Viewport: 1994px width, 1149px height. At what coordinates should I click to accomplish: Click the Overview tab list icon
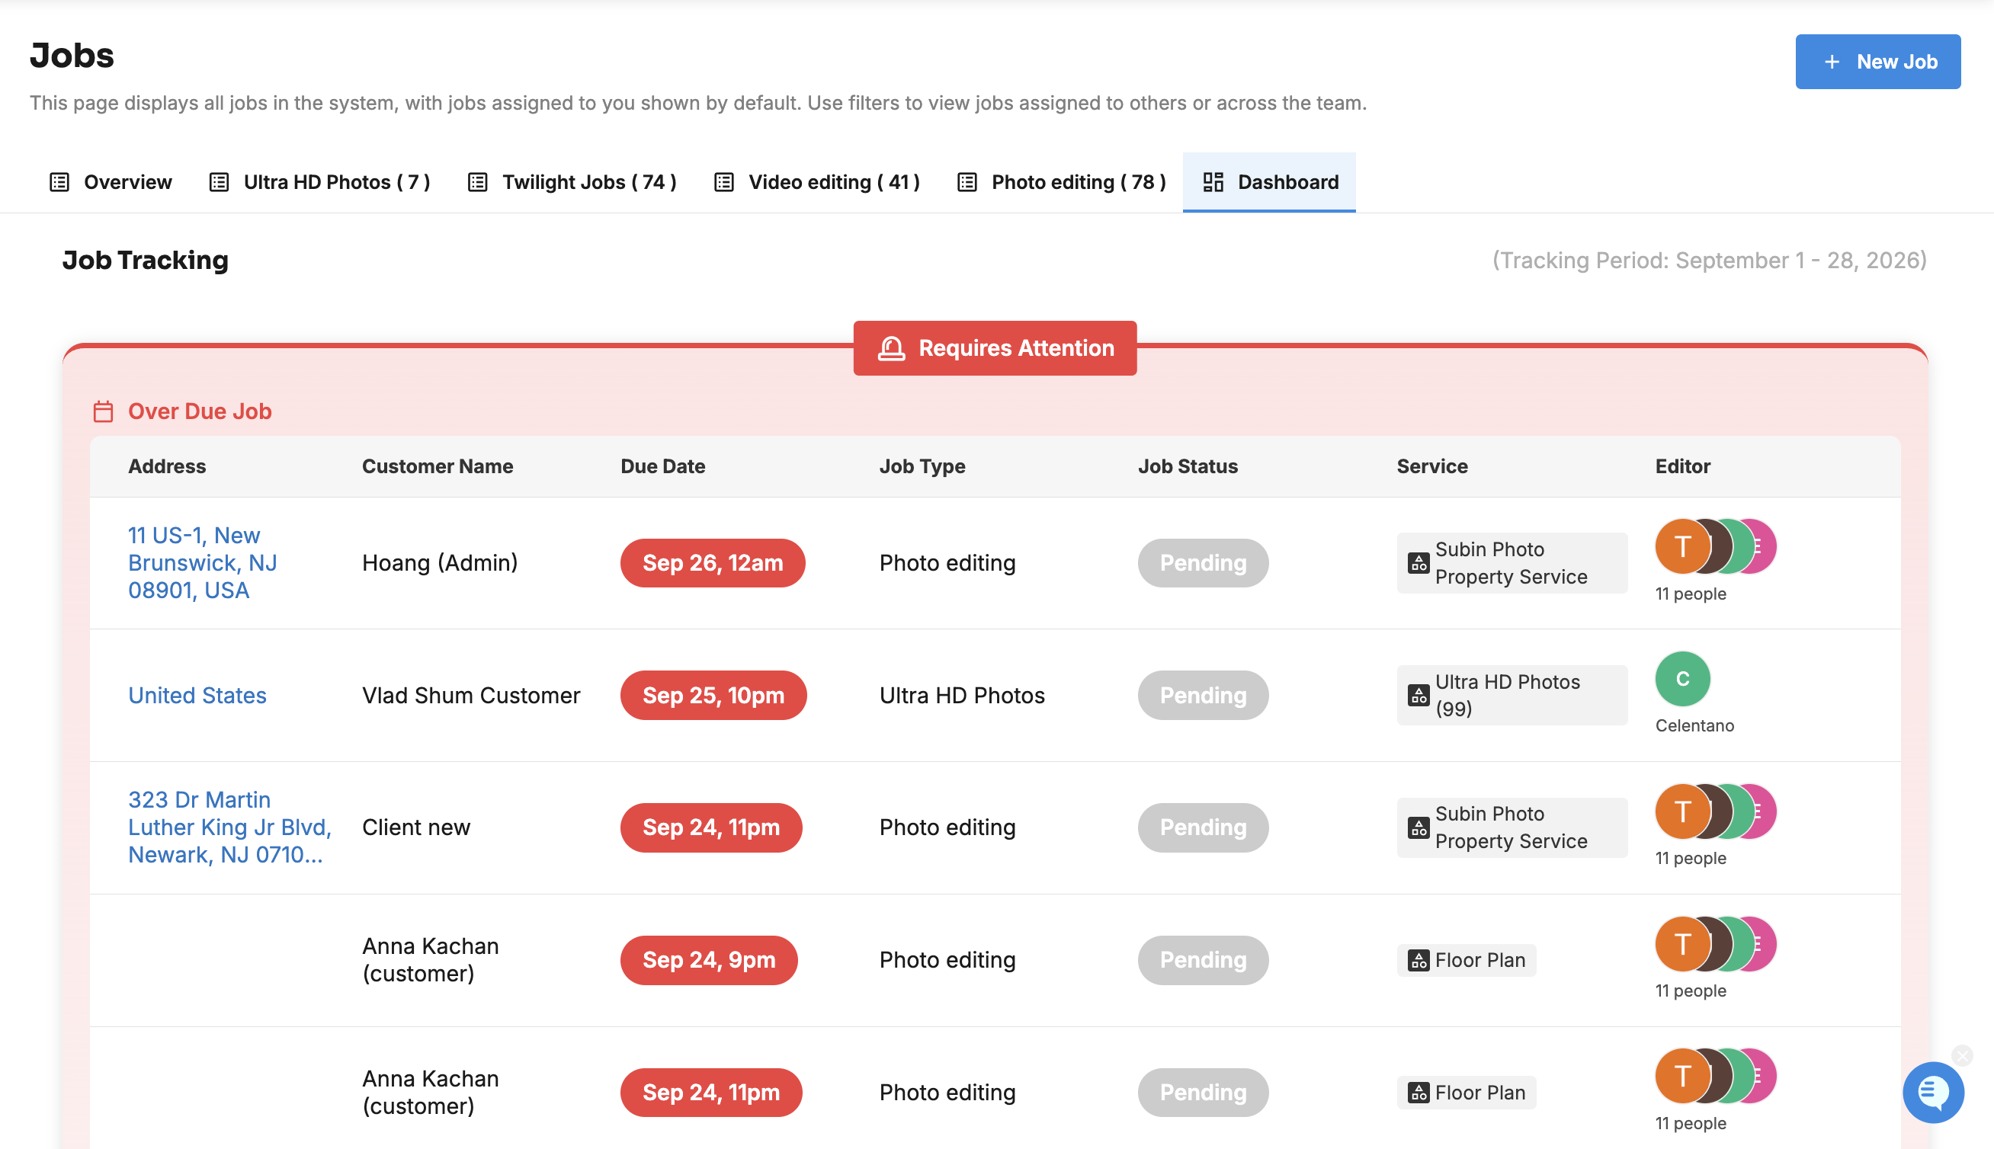59,182
